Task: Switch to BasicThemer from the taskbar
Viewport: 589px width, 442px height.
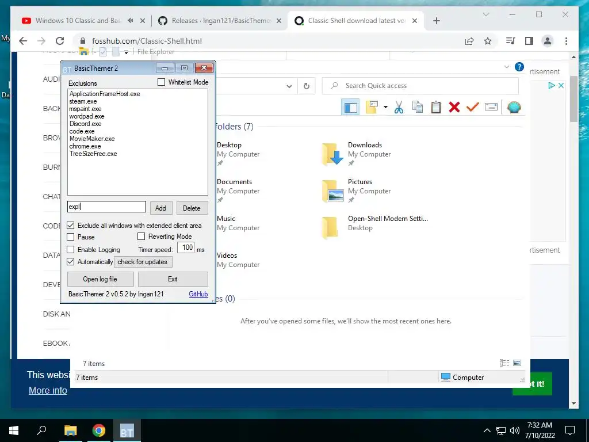Action: pyautogui.click(x=127, y=430)
